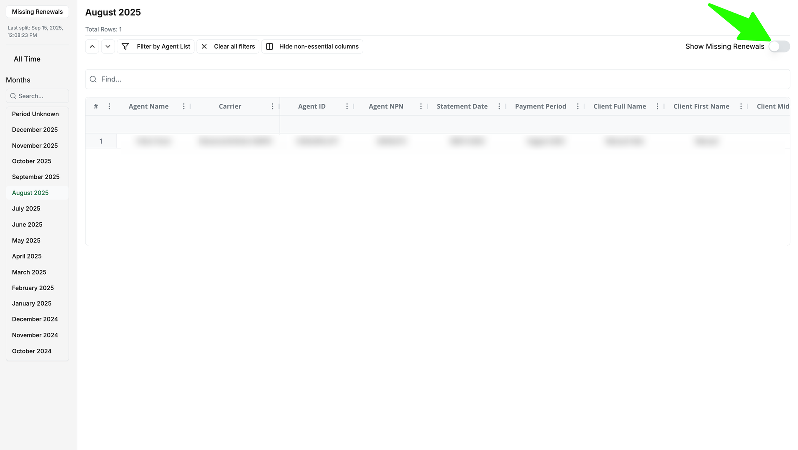The width and height of the screenshot is (798, 450).
Task: Sort by Payment Period column header
Action: pos(540,106)
